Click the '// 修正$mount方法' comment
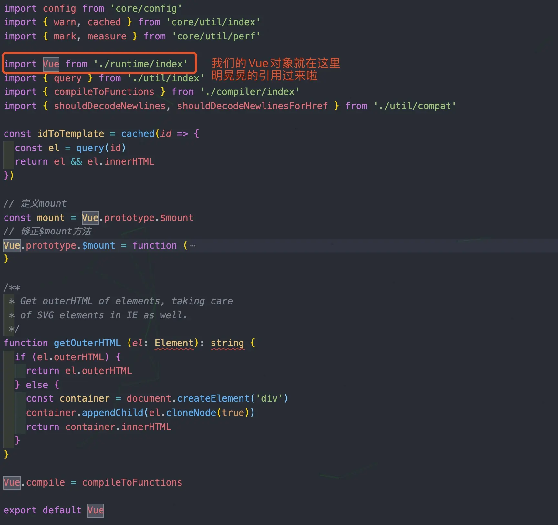Viewport: 558px width, 525px height. coord(47,231)
